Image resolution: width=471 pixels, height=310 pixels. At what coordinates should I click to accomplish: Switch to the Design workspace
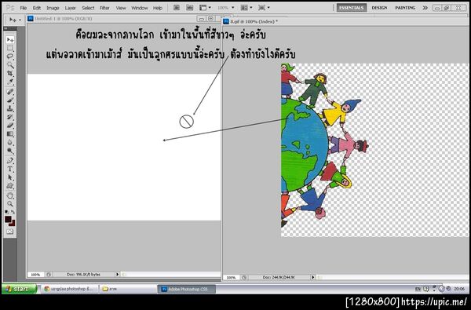(379, 8)
